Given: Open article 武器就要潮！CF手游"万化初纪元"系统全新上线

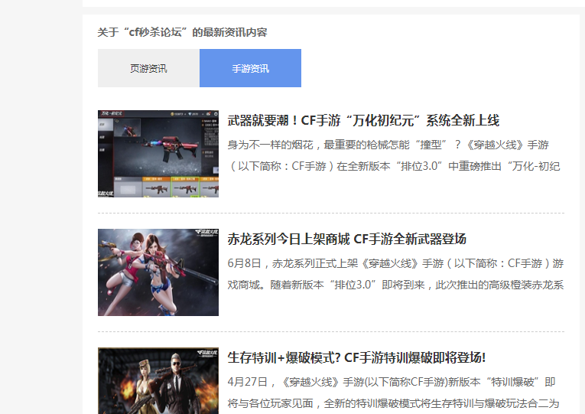Looking at the screenshot, I should (363, 121).
